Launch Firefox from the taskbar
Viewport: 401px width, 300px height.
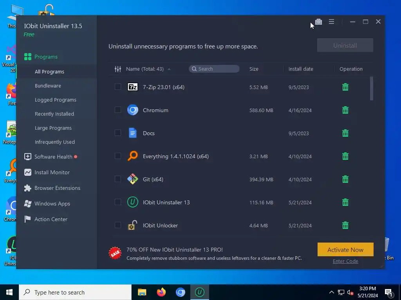click(161, 292)
